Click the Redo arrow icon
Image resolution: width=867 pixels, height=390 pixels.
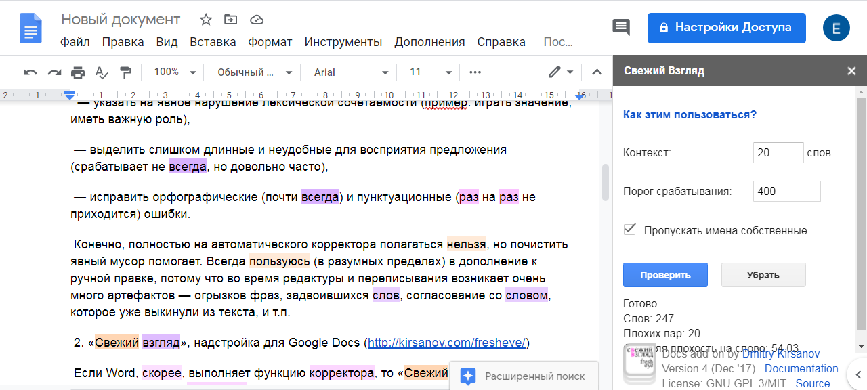coord(54,72)
